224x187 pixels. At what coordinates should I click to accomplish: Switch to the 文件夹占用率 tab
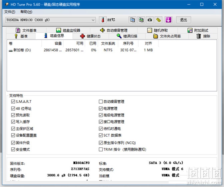[167, 36]
